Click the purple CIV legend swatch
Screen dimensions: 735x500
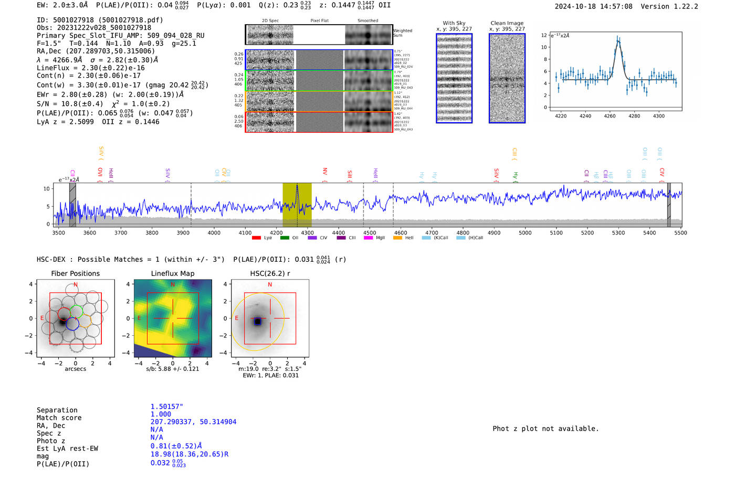pos(312,238)
